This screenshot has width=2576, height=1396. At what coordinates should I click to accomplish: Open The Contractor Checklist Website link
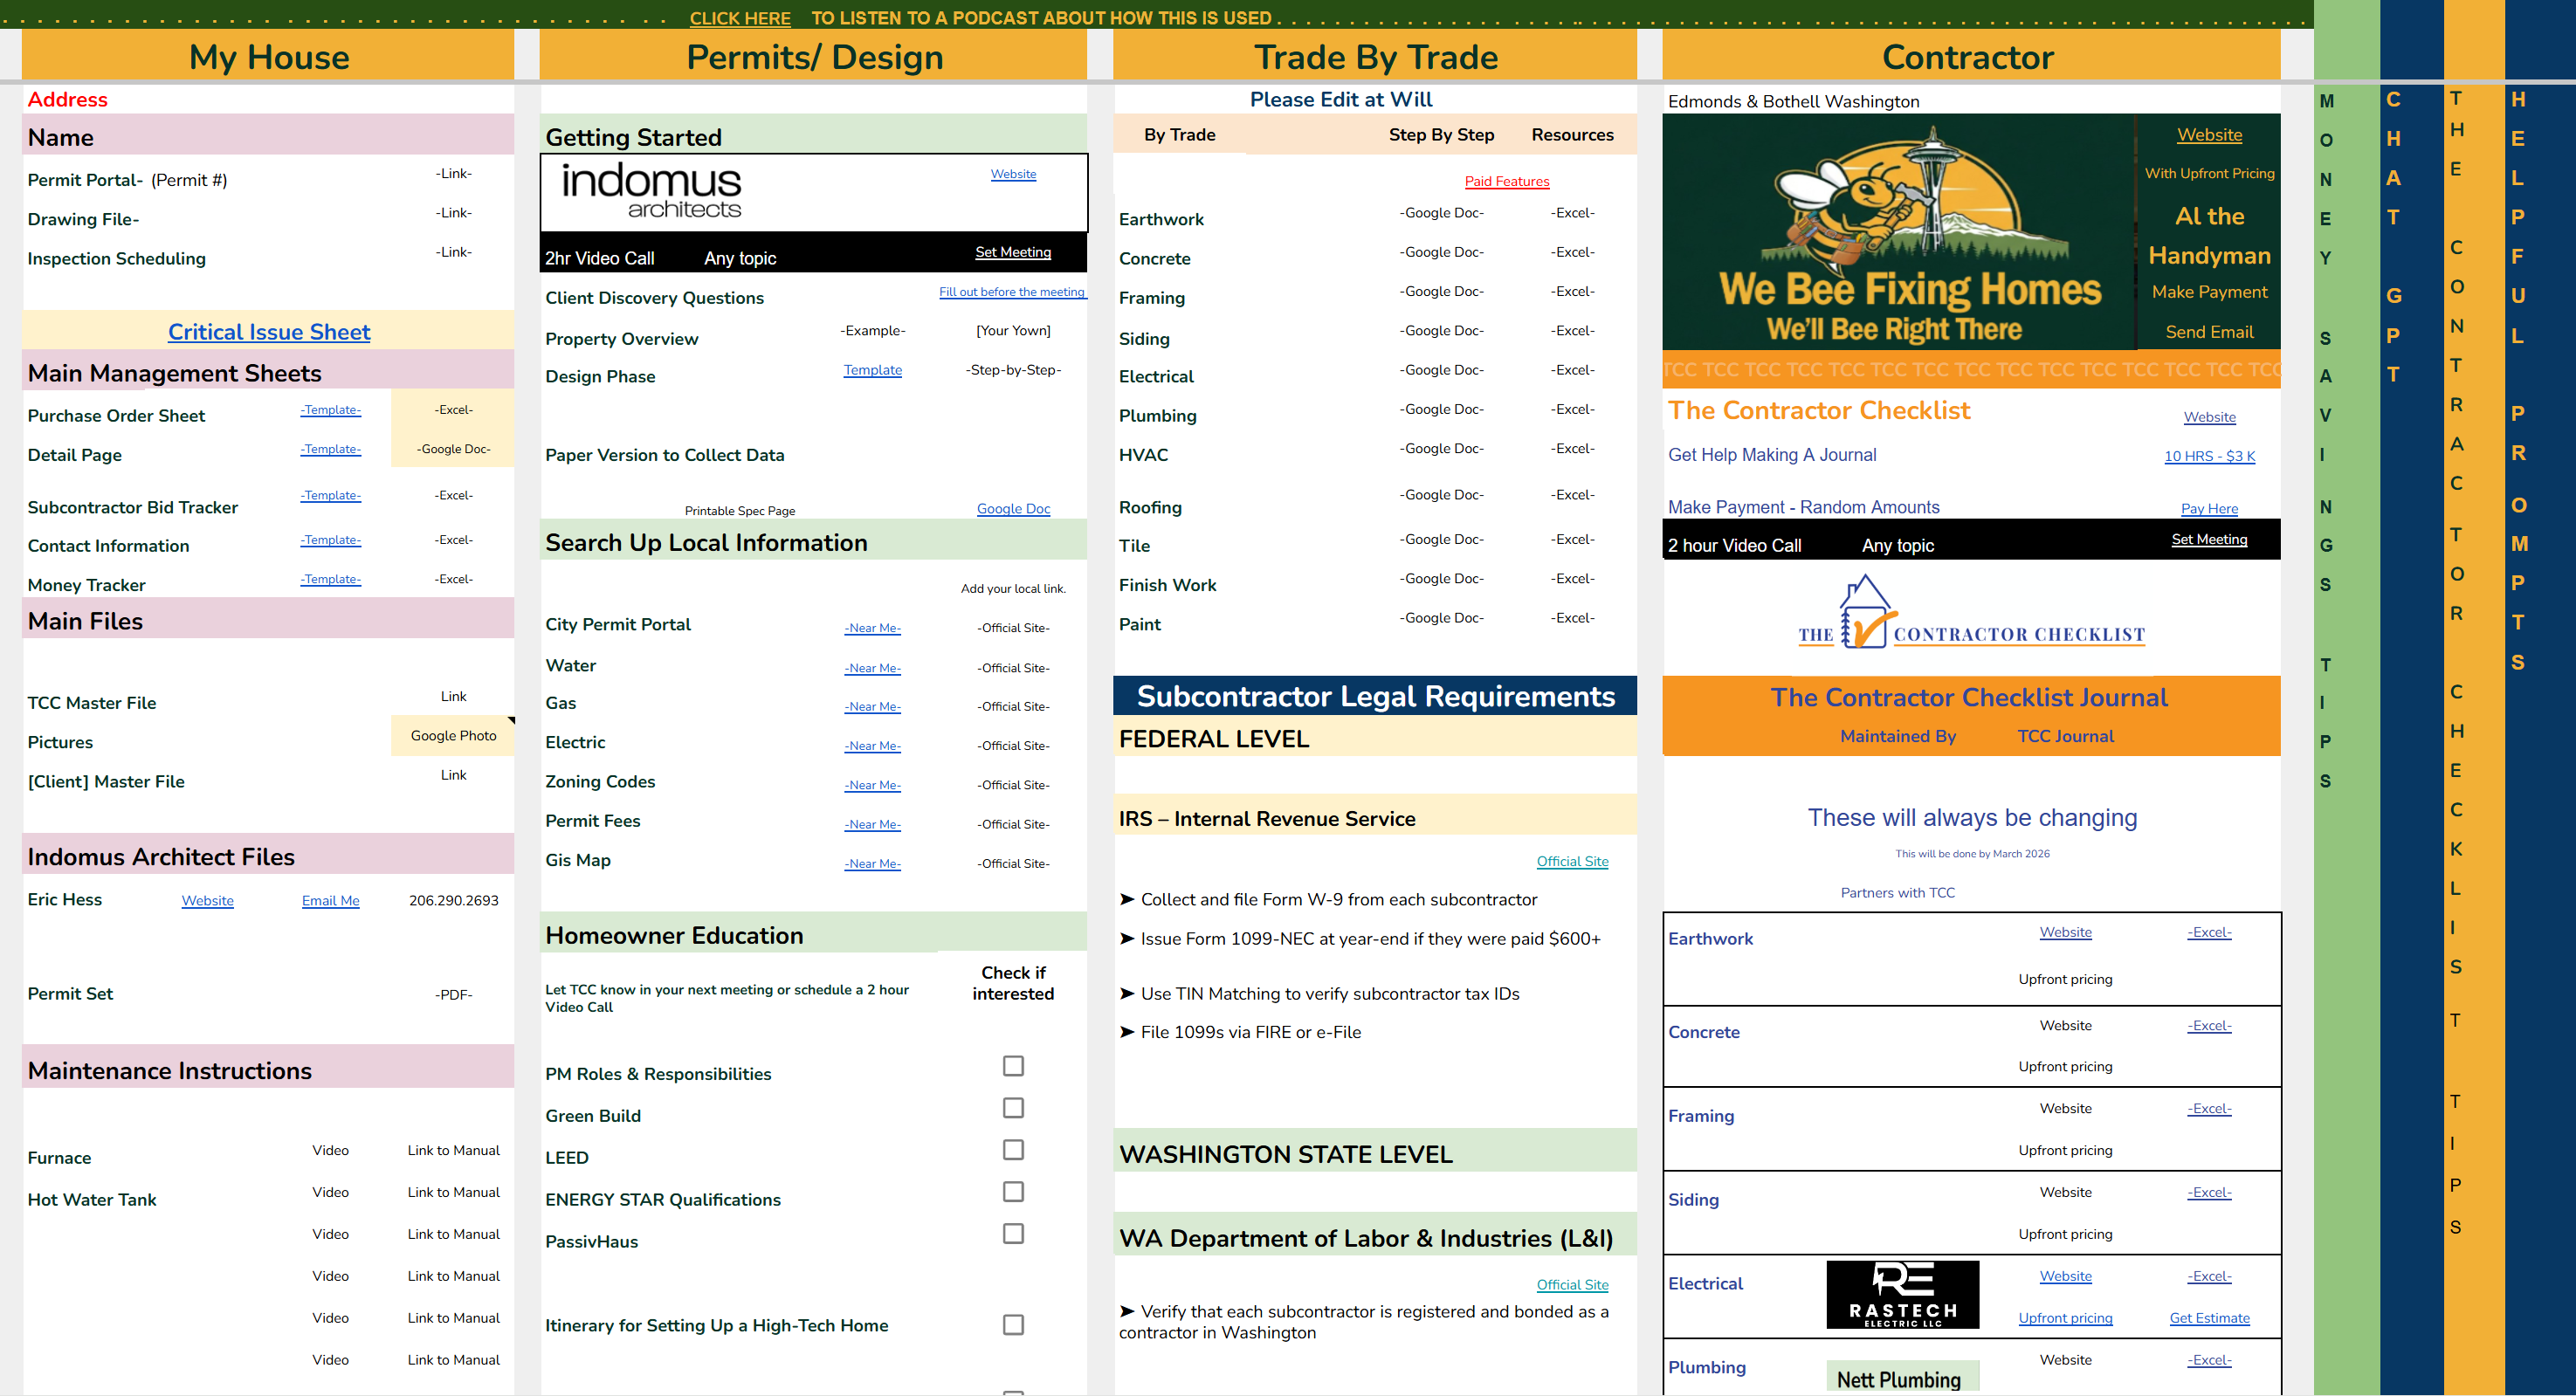point(2210,417)
